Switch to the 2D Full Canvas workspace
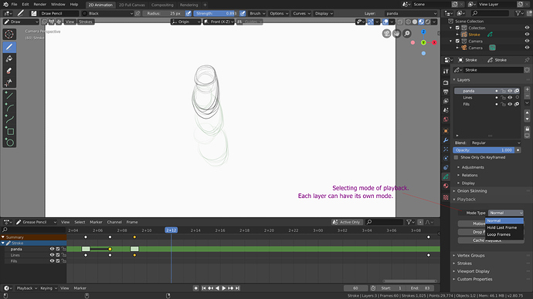This screenshot has height=299, width=533. (x=132, y=5)
